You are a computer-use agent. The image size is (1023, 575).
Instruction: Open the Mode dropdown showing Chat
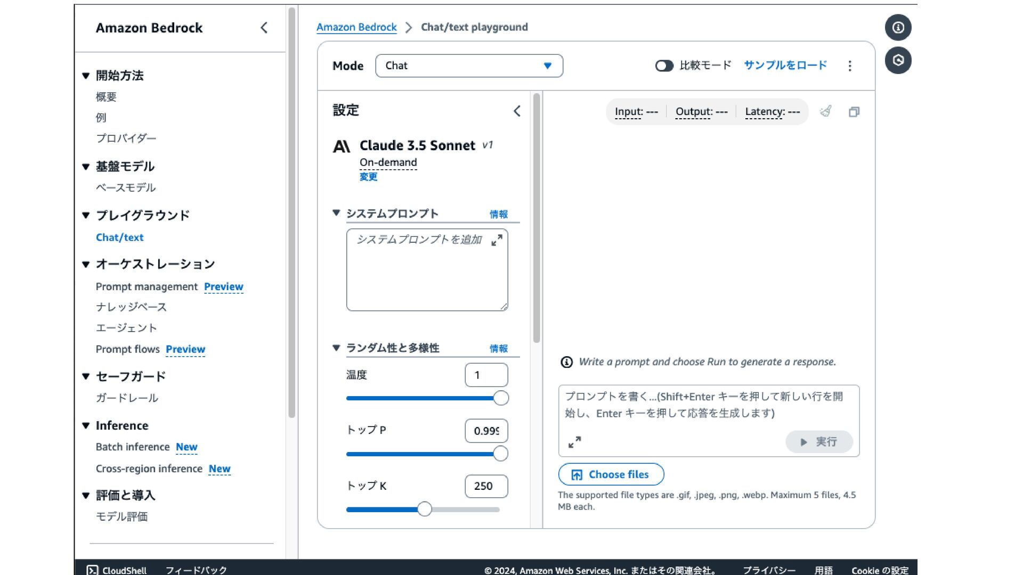(x=469, y=65)
